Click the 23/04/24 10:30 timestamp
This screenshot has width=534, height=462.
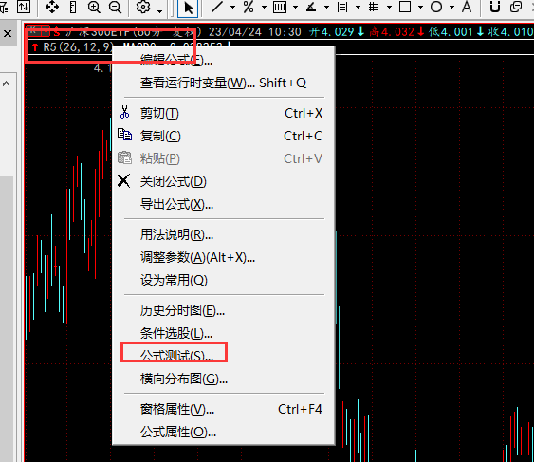click(x=255, y=32)
